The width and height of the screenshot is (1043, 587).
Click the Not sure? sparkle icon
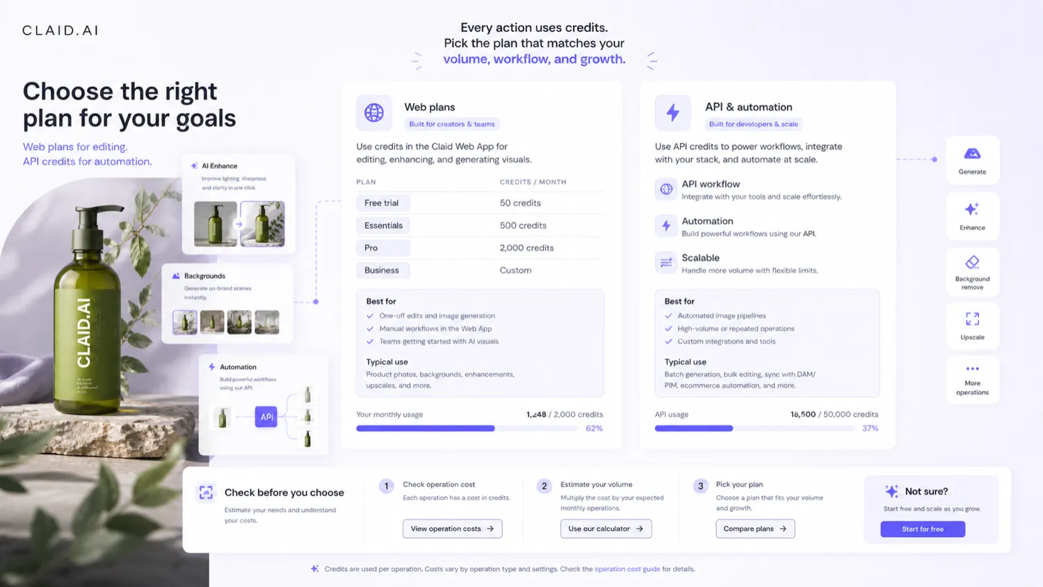point(891,491)
